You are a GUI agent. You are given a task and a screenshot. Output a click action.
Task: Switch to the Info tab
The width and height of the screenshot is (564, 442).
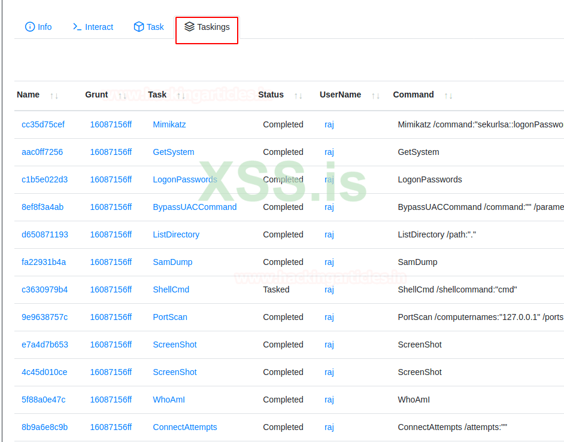[38, 27]
